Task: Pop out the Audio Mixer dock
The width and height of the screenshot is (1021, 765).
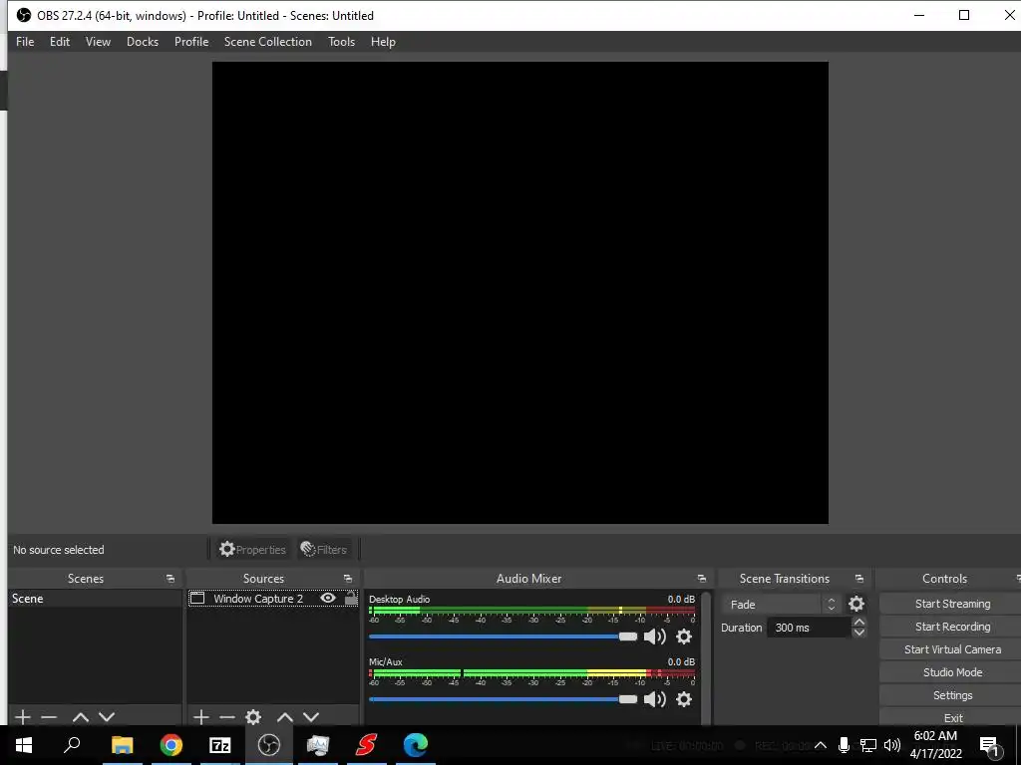Action: click(701, 579)
